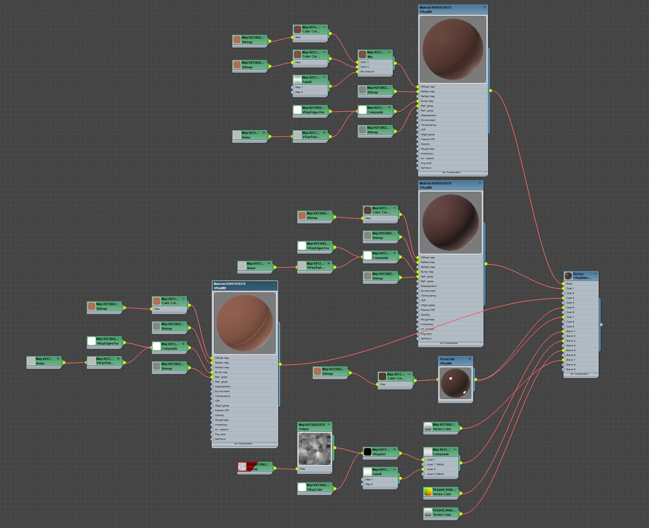Select Layer 1 (Mask) socket on Composite node
The height and width of the screenshot is (528, 649).
point(423,464)
